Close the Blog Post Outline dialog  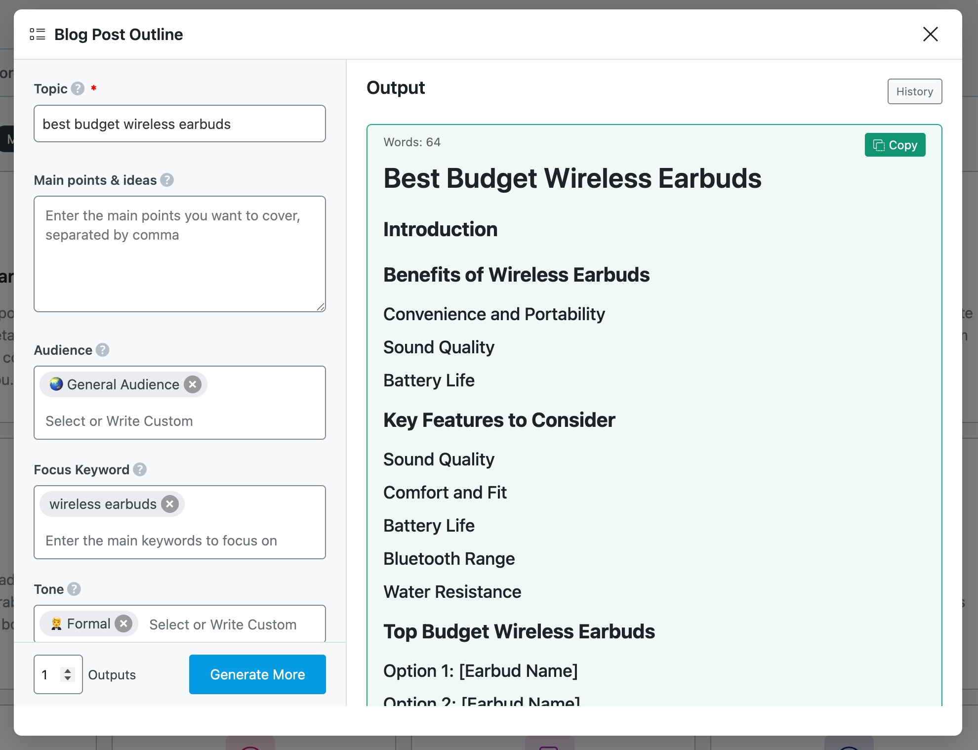coord(930,34)
